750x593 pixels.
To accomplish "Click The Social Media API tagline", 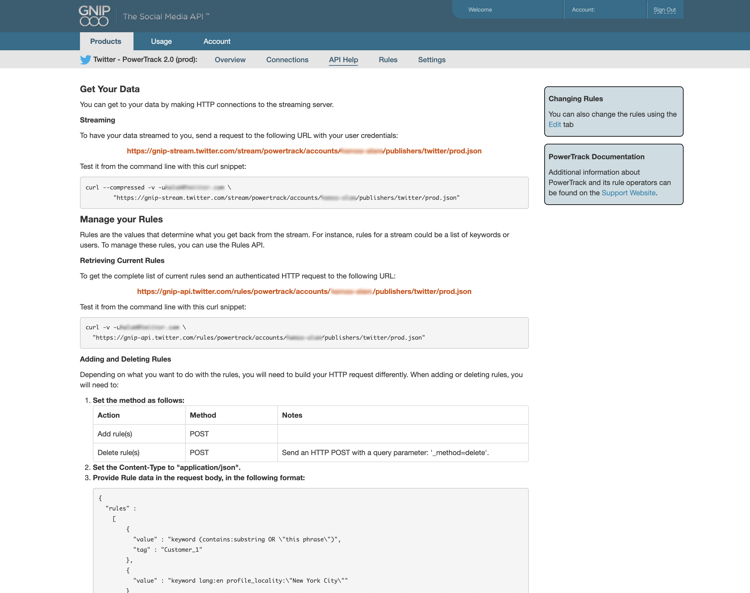I will click(166, 17).
